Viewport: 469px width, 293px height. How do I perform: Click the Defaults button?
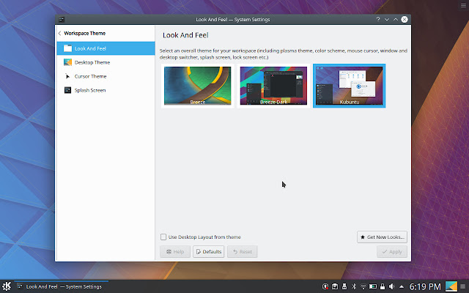click(208, 252)
